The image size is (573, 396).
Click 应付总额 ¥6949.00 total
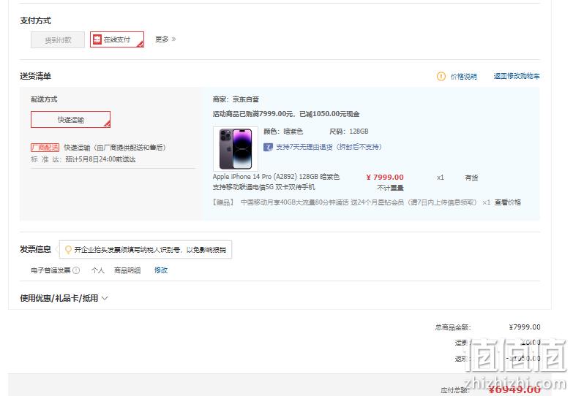(514, 389)
